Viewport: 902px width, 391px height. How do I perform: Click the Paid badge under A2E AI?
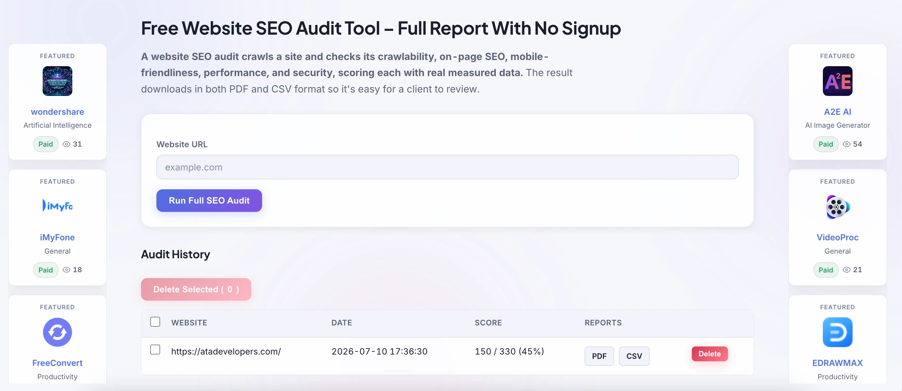click(x=826, y=144)
